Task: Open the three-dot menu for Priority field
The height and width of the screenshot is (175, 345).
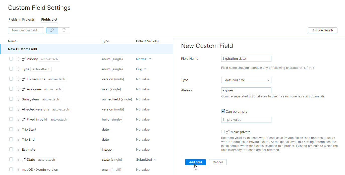Action: (18, 59)
